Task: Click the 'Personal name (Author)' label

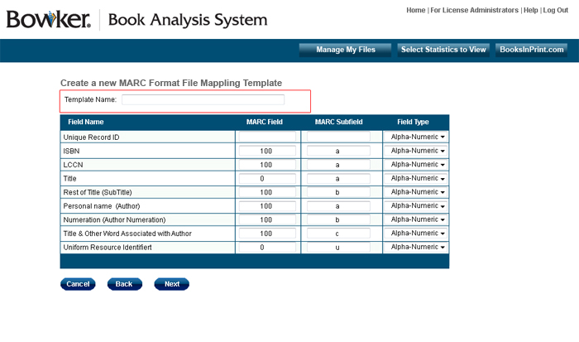Action: (x=102, y=206)
